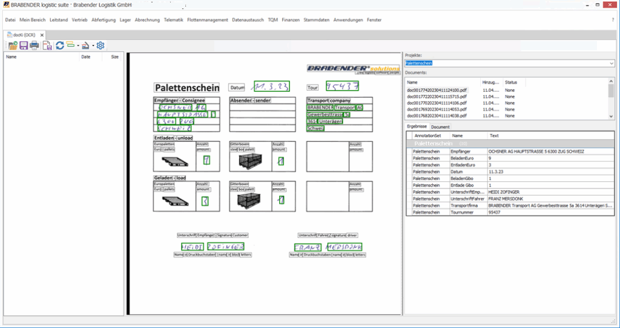Image resolution: width=620 pixels, height=328 pixels.
Task: Click the printer icon in toolbar
Action: point(35,45)
